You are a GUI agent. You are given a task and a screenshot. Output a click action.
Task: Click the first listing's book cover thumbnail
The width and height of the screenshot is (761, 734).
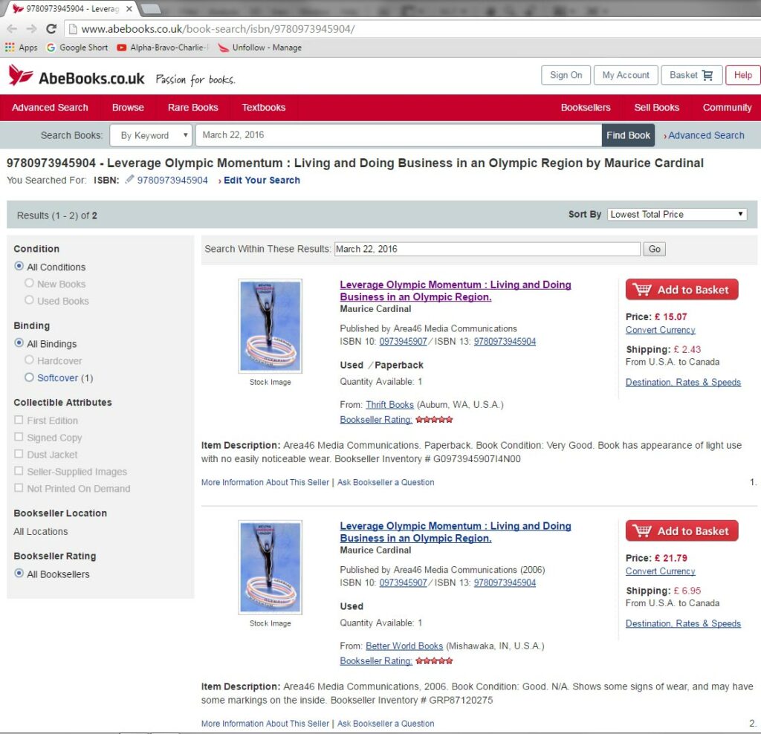tap(271, 326)
